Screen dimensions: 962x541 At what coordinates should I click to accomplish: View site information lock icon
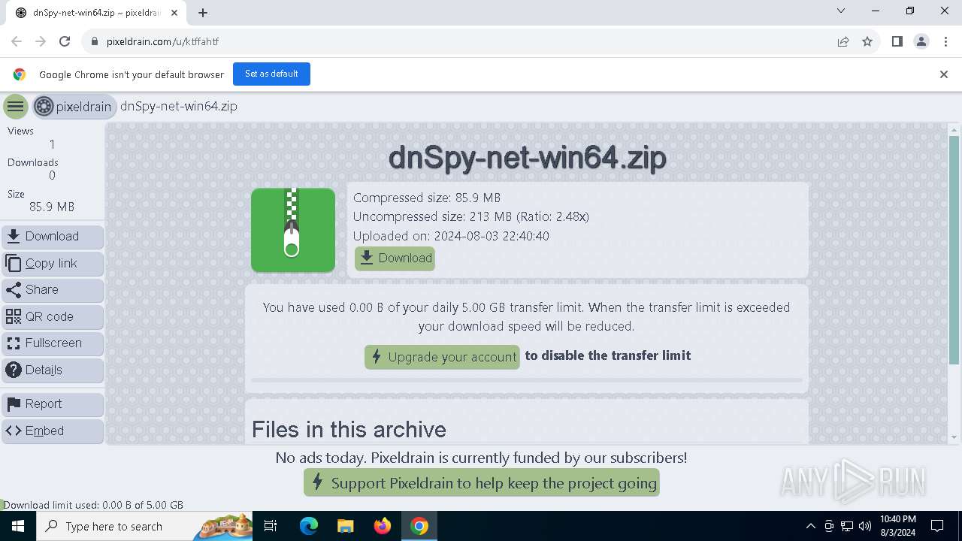(x=94, y=42)
